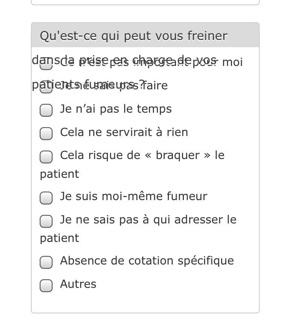282x321 pixels.
Task: Select the 'Je suis moi-même fumeur' checkbox
Action: 46,197
